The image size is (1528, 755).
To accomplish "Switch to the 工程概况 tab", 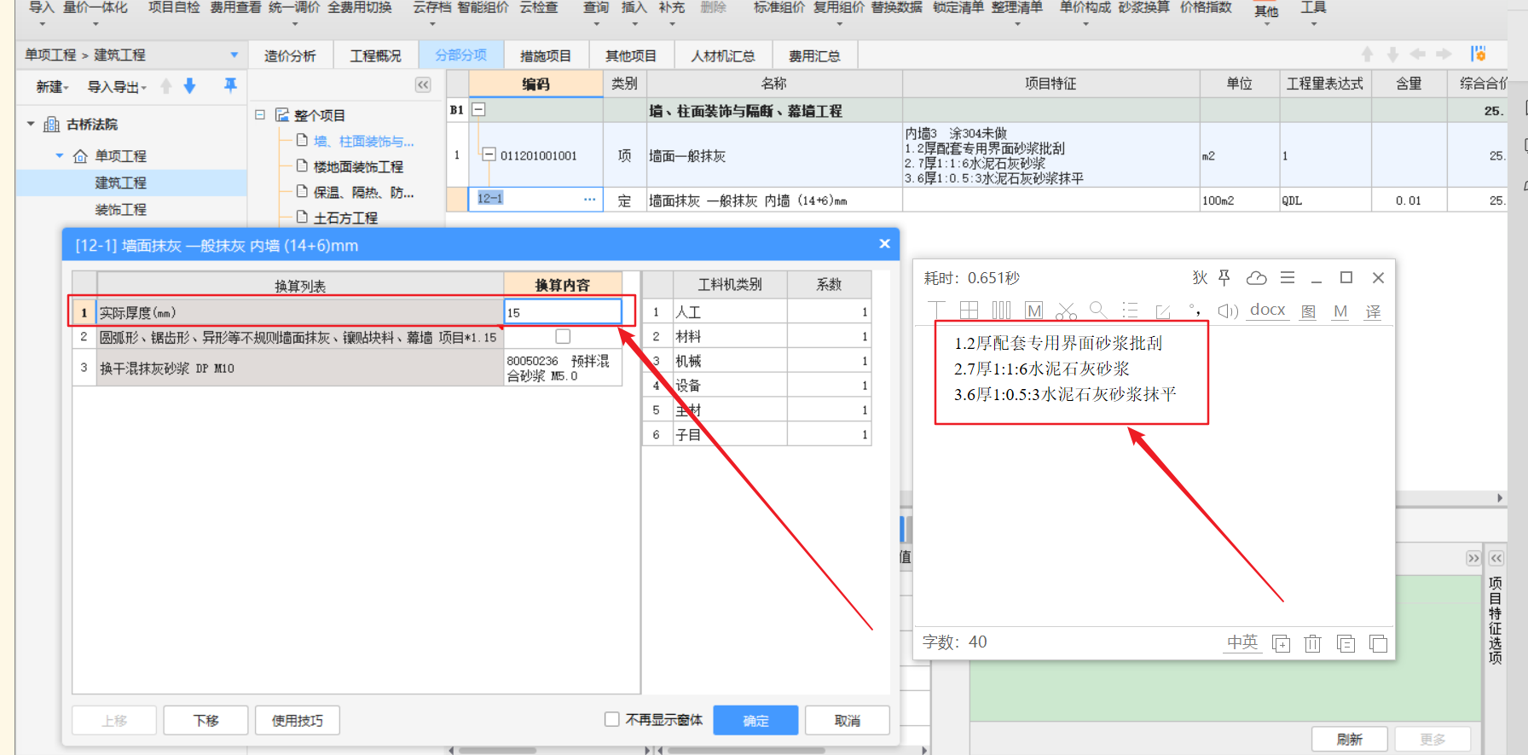I will tap(375, 55).
